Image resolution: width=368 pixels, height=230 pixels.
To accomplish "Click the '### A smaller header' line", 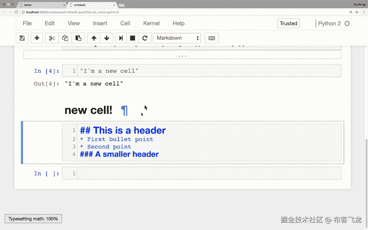I will point(119,154).
